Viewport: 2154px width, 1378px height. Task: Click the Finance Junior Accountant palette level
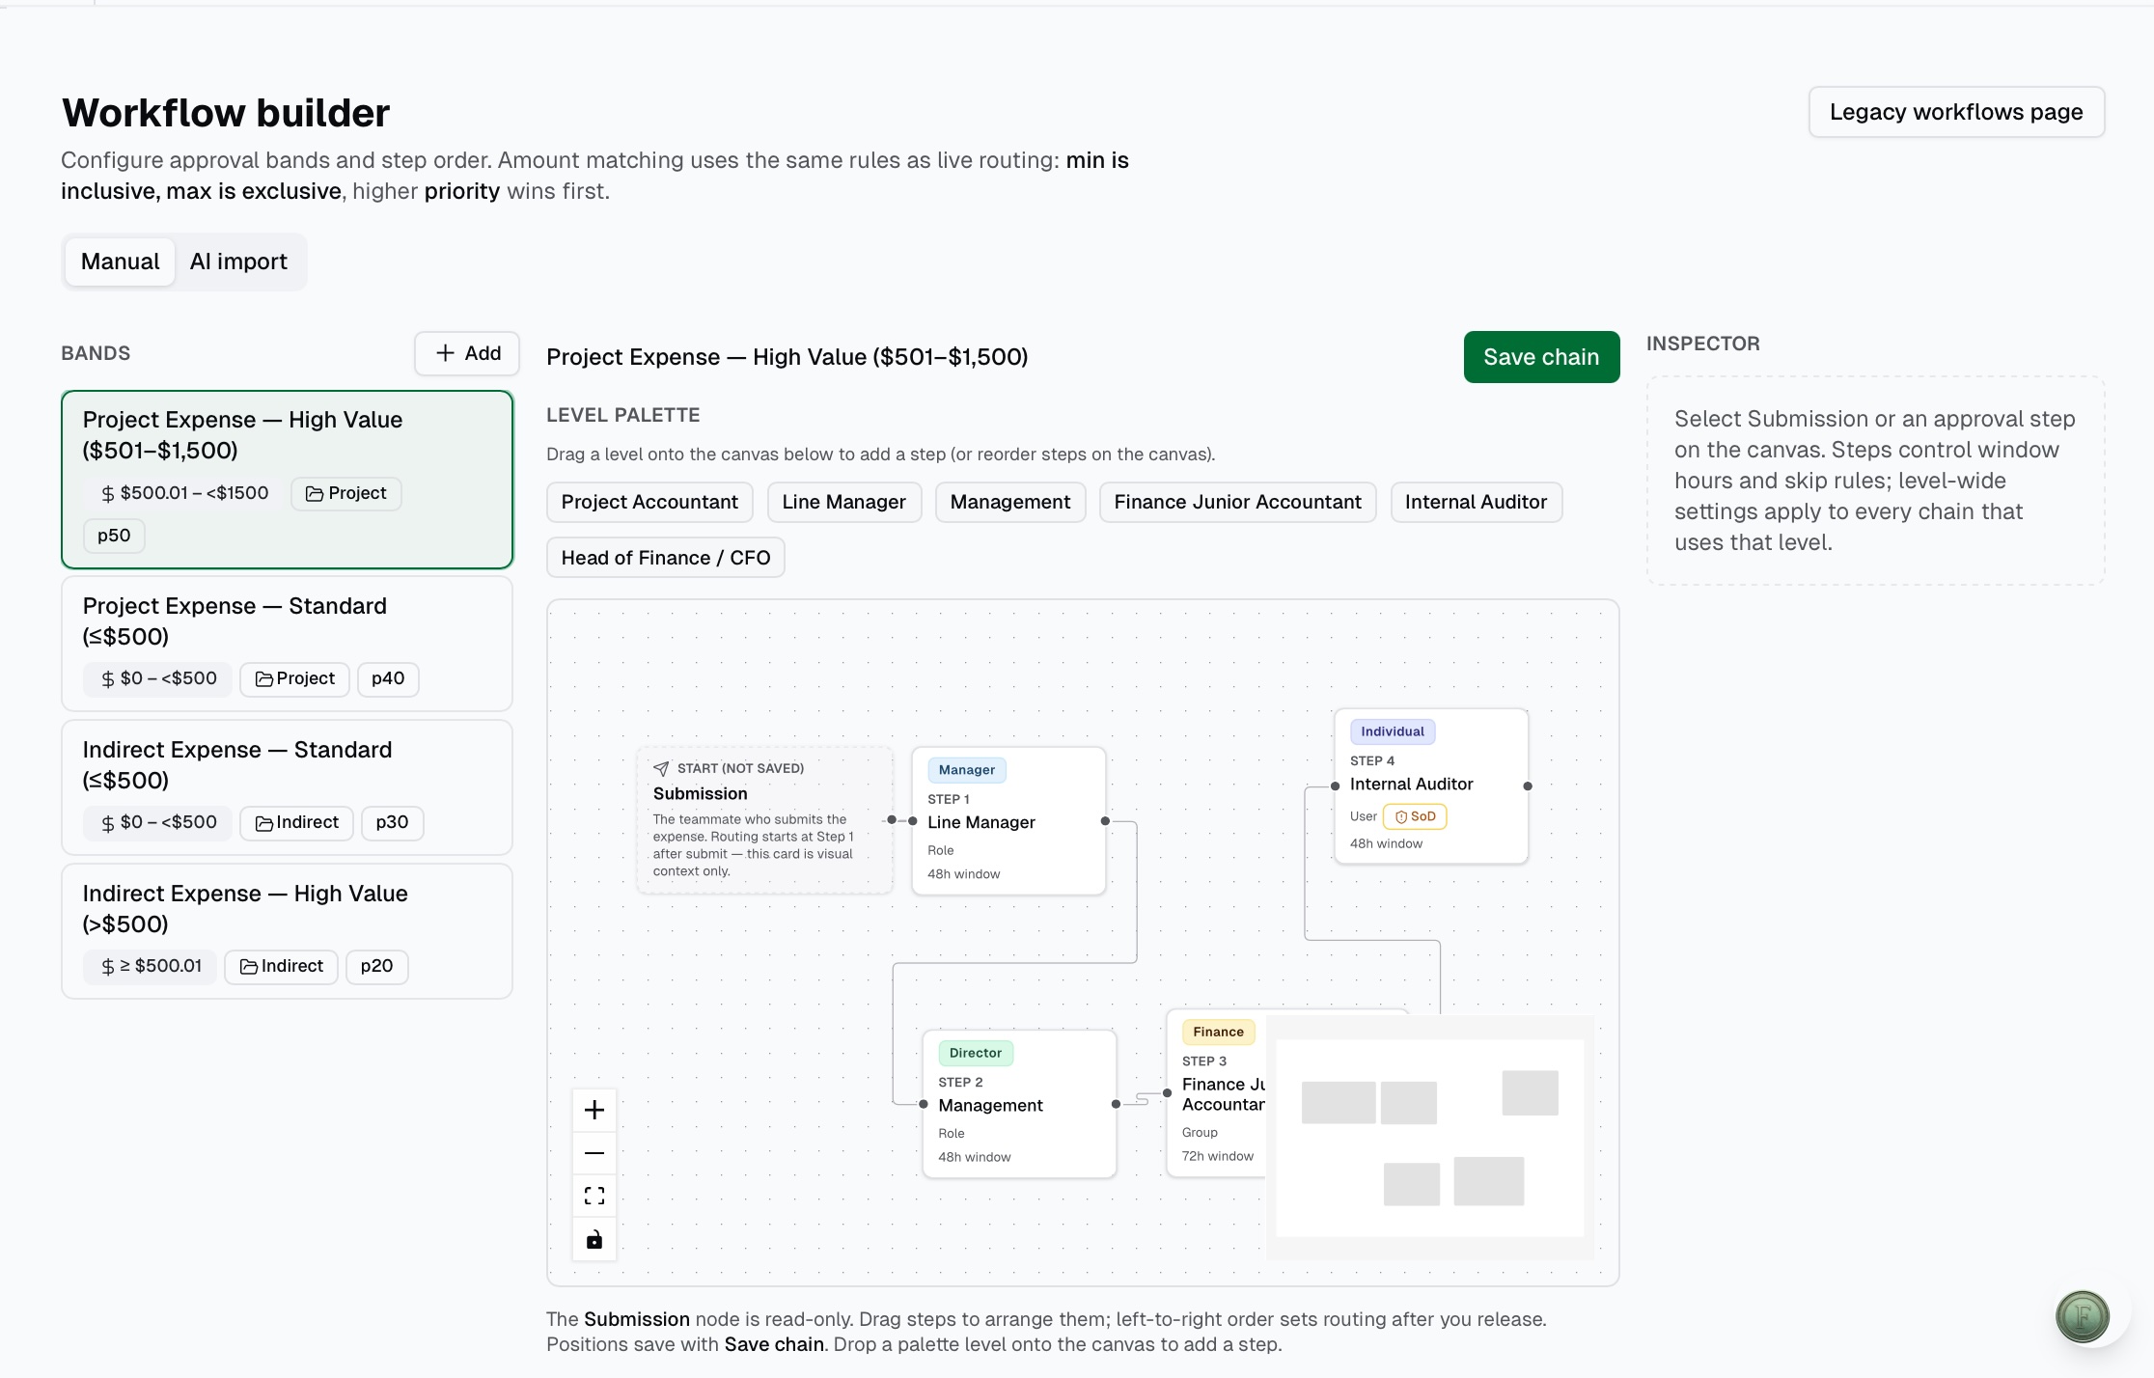[x=1238, y=502]
